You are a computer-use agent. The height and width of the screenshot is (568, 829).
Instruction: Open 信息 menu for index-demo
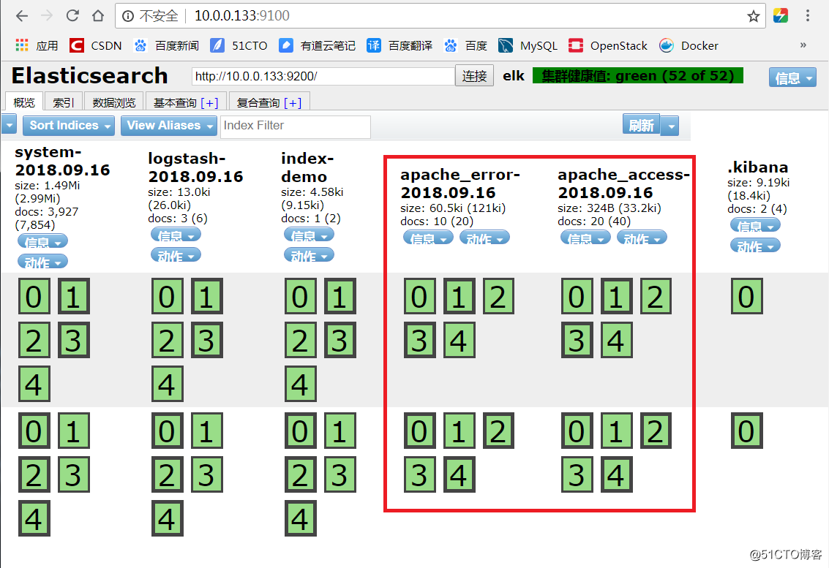click(x=310, y=235)
